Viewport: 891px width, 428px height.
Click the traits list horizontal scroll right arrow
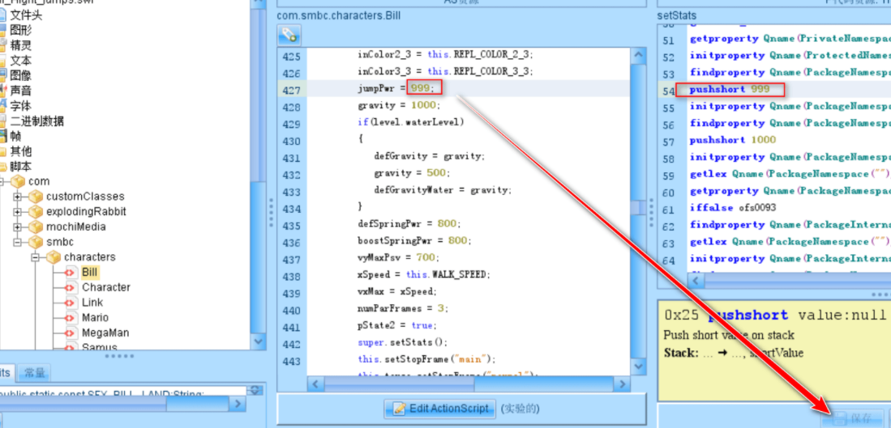pyautogui.click(x=238, y=403)
